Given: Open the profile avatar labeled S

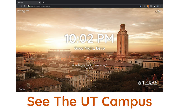Looking at the screenshot, I should click(x=157, y=6).
